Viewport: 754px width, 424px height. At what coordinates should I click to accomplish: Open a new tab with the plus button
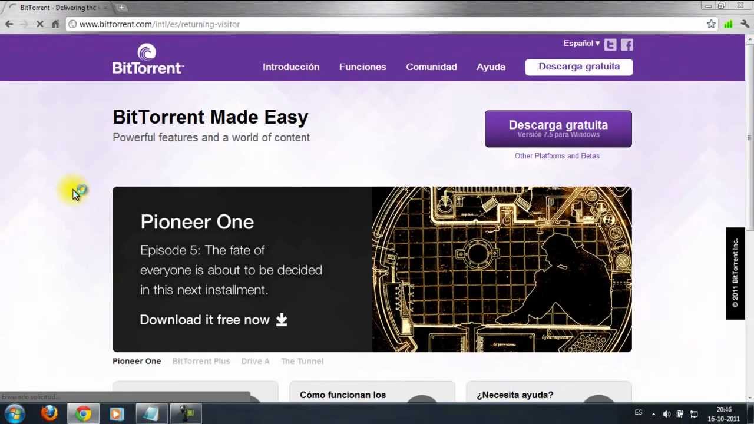pyautogui.click(x=121, y=8)
